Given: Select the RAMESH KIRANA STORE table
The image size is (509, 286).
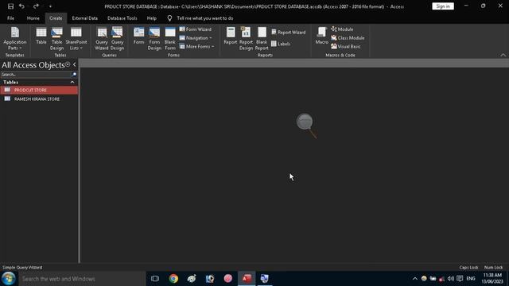Looking at the screenshot, I should click(x=39, y=99).
